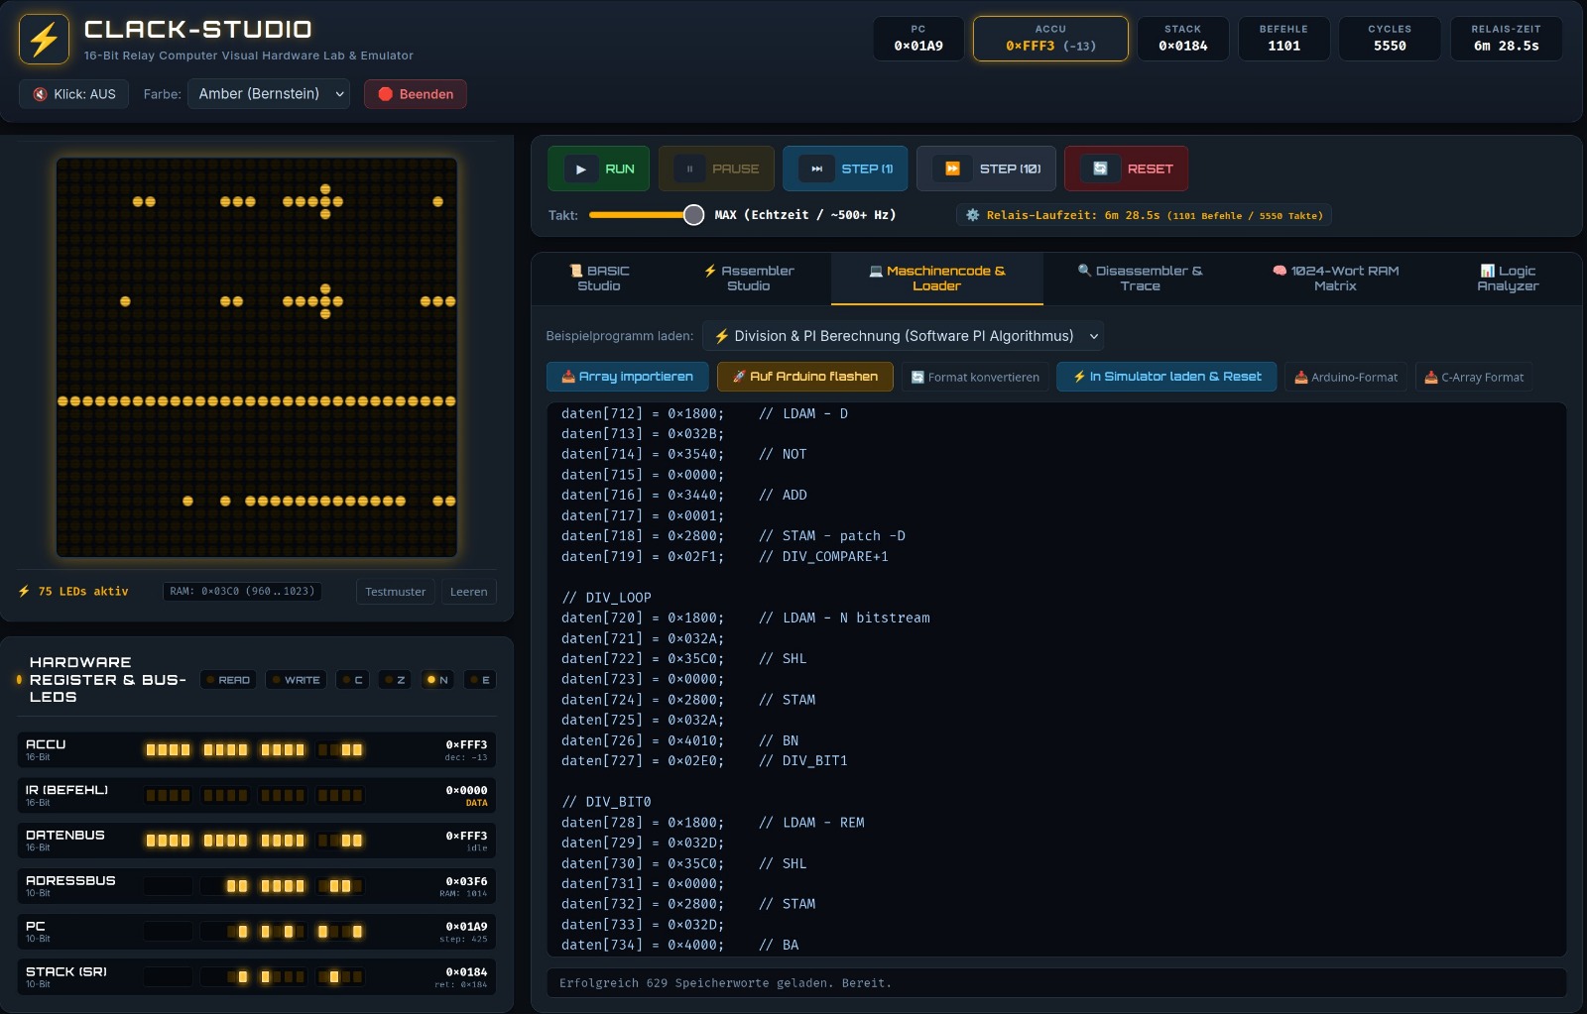Click the pause icon in PAUSE button
Screen dimensions: 1587x1014
click(690, 169)
